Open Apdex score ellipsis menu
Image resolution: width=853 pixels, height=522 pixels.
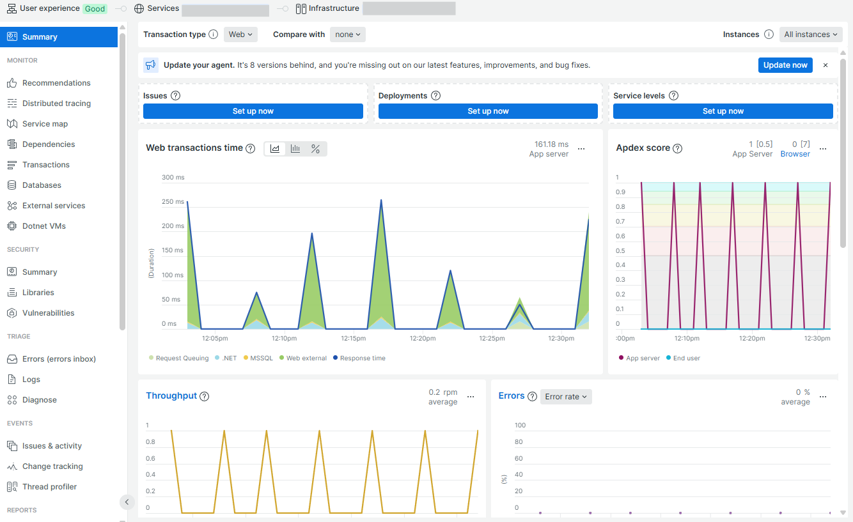coord(823,149)
